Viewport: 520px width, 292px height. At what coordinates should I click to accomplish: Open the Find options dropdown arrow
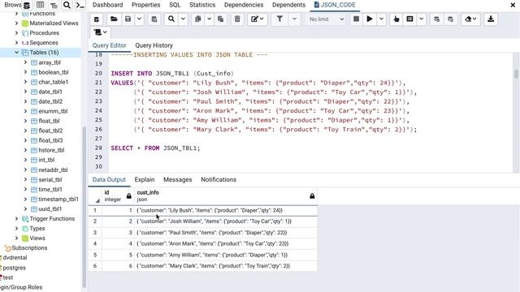[183, 19]
